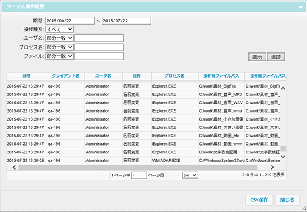The height and width of the screenshot is (212, 307).
Task: Open the ファイル match type dropdown
Action: click(x=60, y=56)
